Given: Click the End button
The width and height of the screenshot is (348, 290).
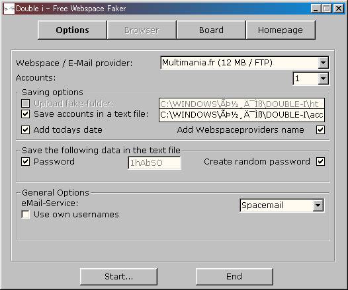Looking at the screenshot, I should 234,277.
